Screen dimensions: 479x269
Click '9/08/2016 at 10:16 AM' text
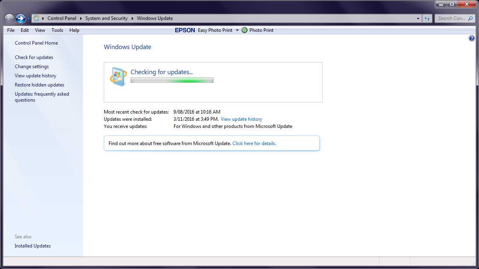197,112
